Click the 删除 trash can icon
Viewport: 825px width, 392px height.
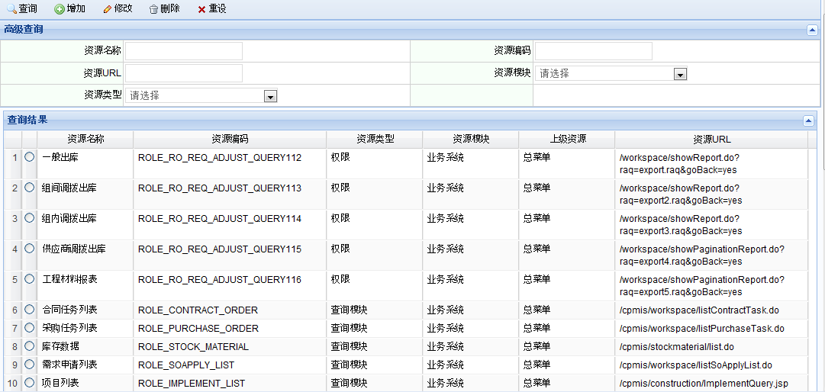pos(154,9)
